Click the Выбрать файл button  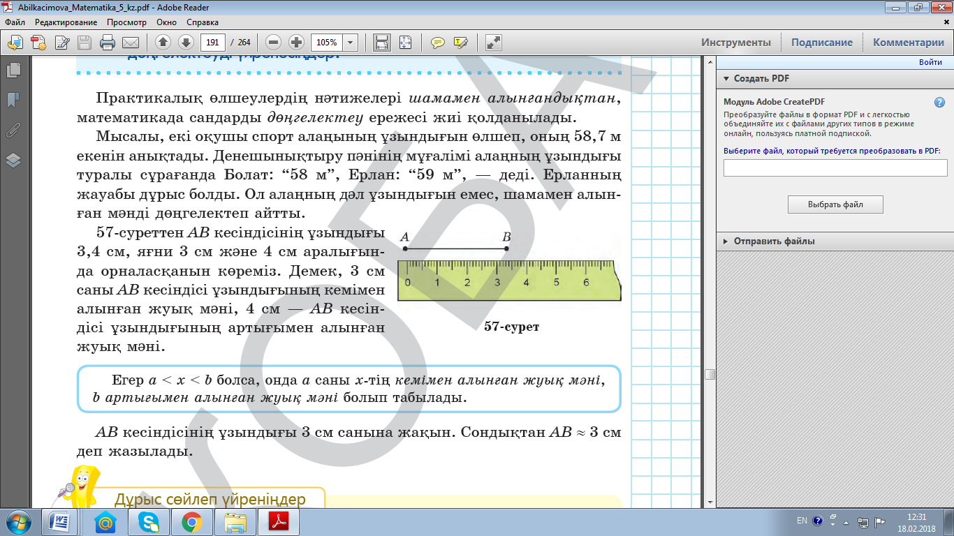pos(835,204)
